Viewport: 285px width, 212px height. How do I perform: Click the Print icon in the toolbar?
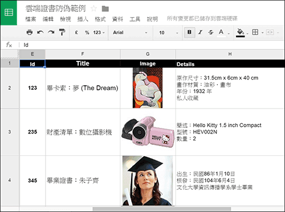(x=30, y=32)
